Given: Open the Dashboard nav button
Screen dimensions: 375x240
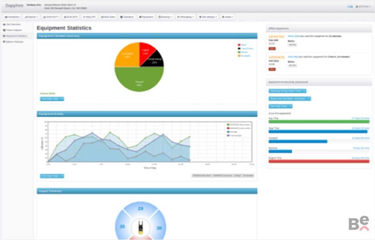Looking at the screenshot, I should [x=12, y=17].
